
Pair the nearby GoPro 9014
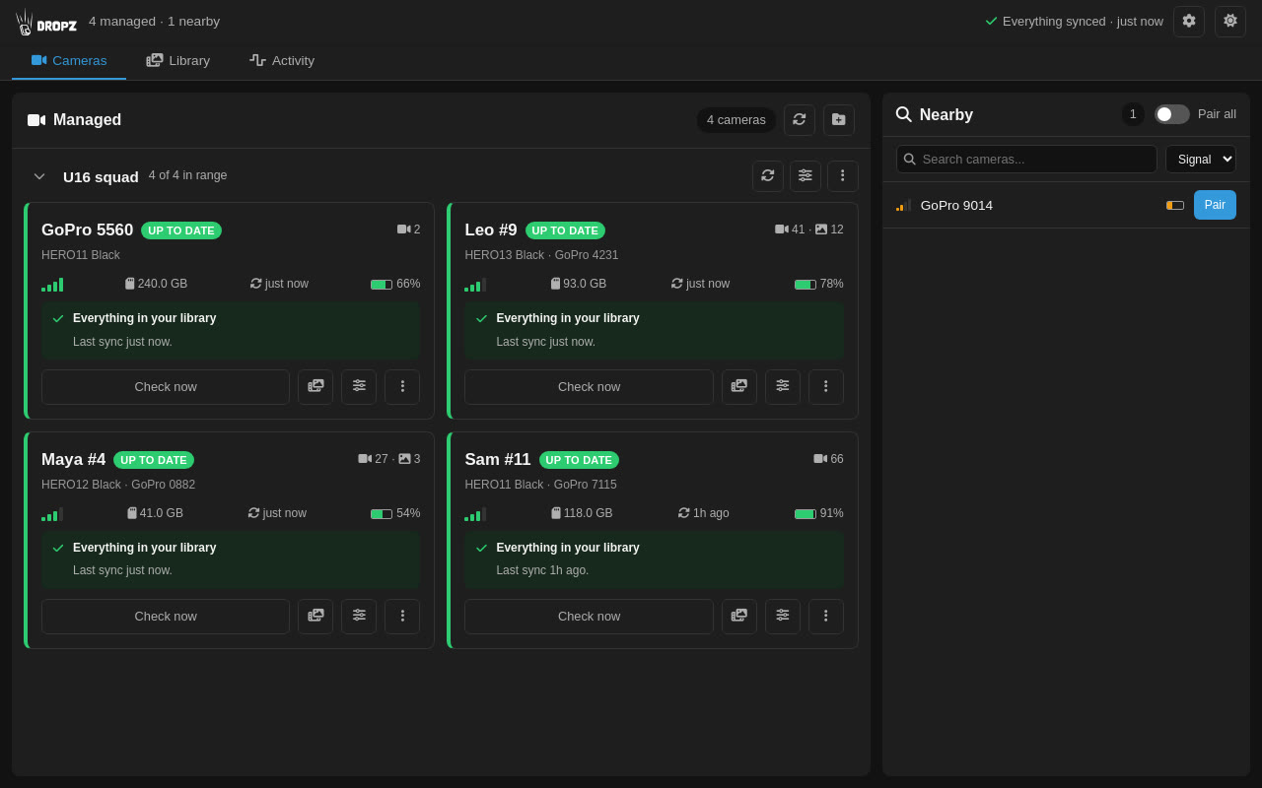pos(1215,205)
